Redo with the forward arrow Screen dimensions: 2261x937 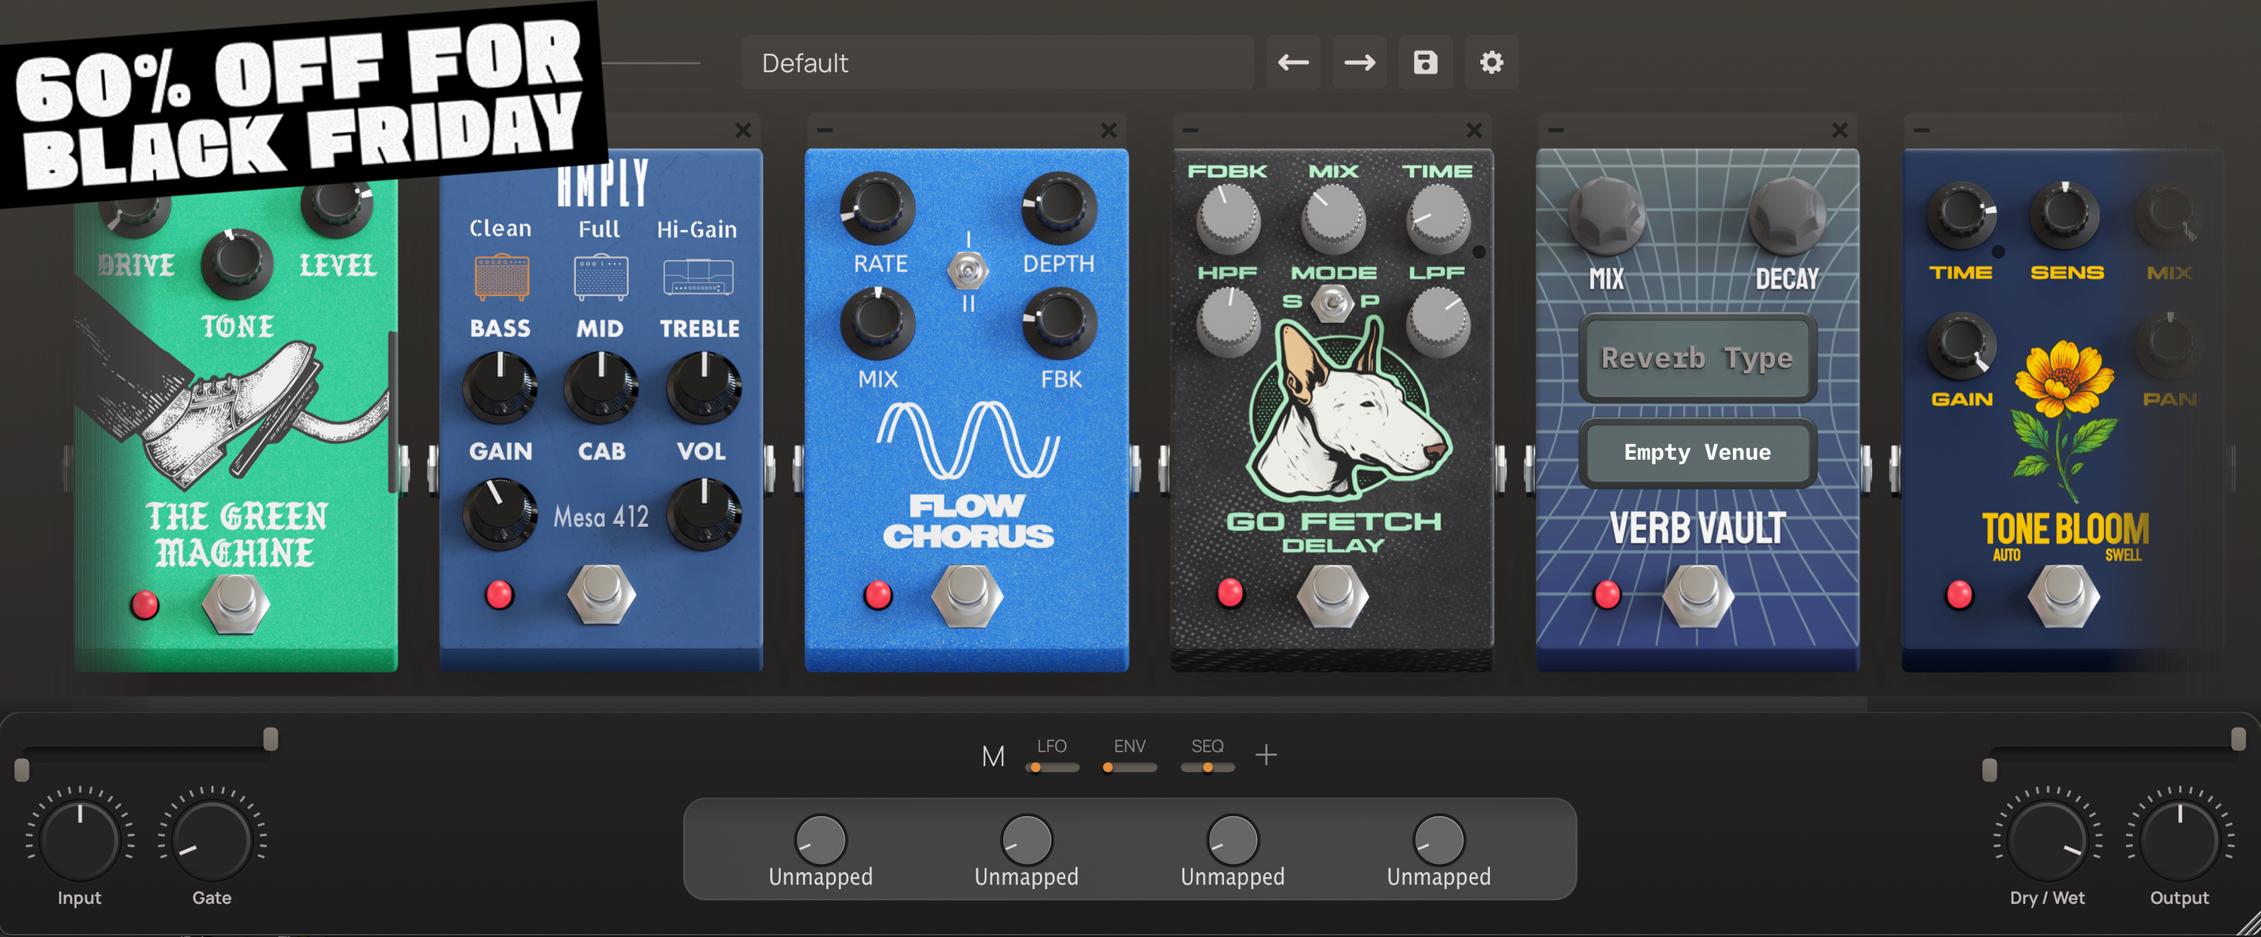point(1359,63)
